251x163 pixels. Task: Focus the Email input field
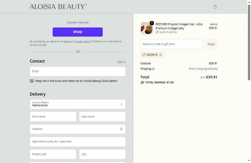click(78, 71)
